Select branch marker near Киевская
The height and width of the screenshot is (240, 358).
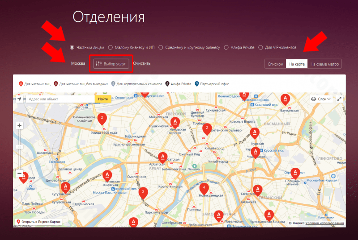(x=107, y=176)
